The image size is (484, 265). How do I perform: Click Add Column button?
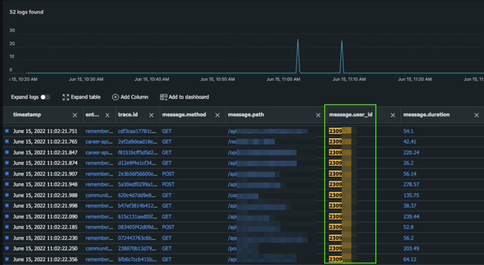click(130, 97)
